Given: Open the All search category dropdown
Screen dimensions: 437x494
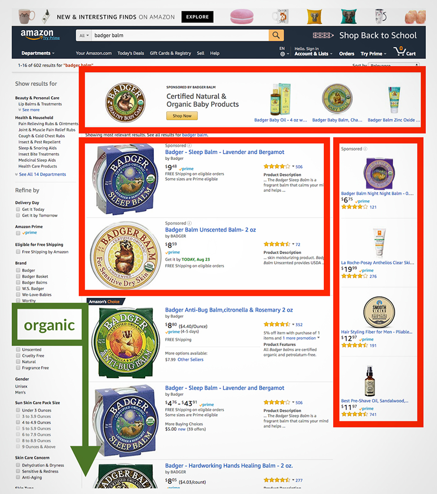Looking at the screenshot, I should pos(84,35).
